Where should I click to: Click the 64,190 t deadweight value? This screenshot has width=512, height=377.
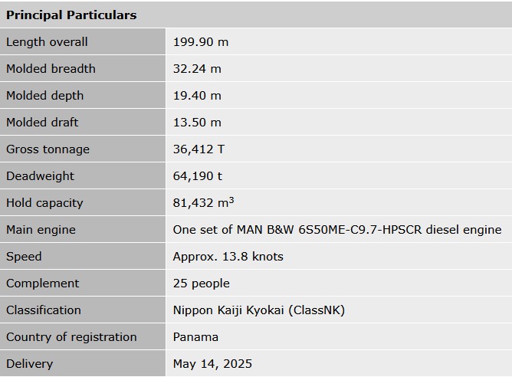[198, 176]
